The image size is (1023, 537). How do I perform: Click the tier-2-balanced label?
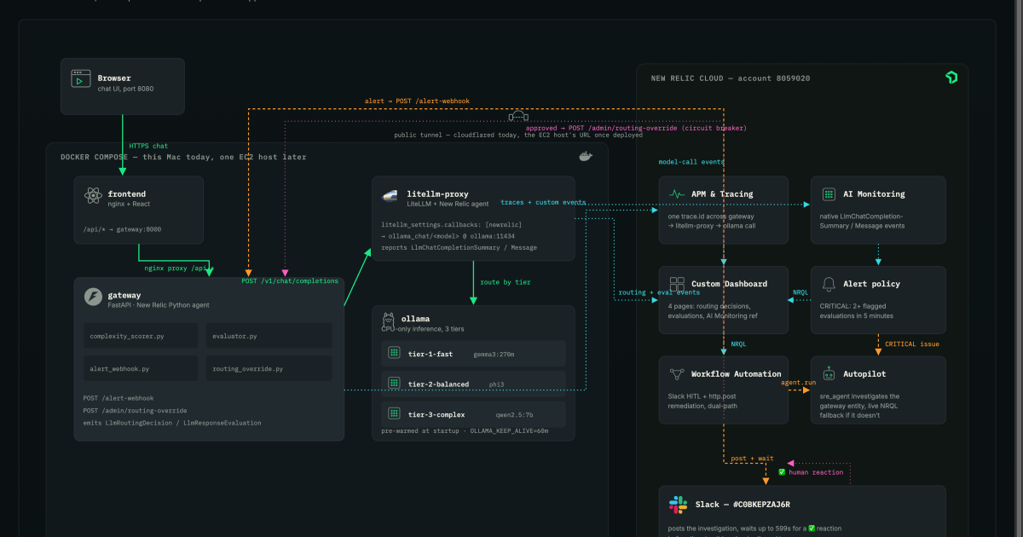pyautogui.click(x=438, y=384)
